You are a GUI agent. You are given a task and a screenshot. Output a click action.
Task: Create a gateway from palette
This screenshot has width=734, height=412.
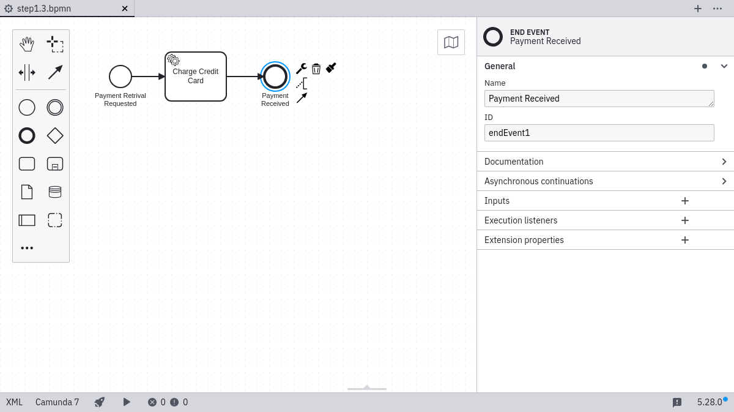[x=55, y=136]
